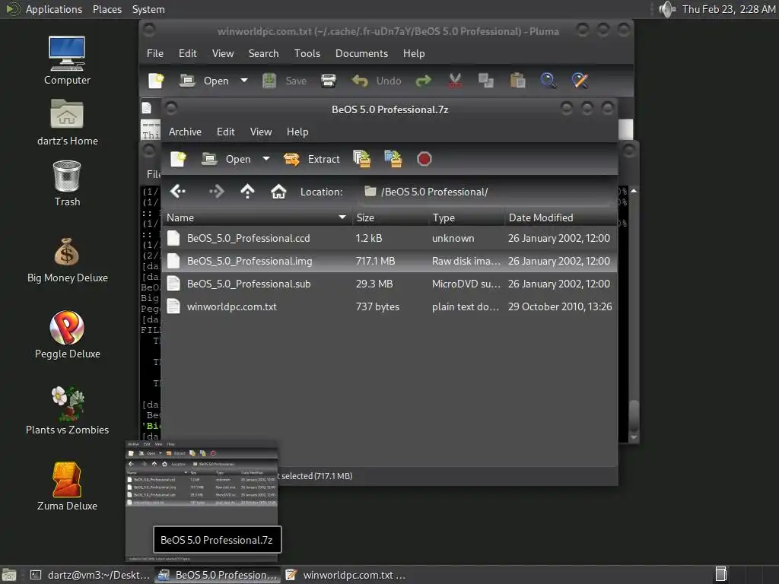The width and height of the screenshot is (779, 584).
Task: Select BeOS_5.0_Professional.sub file
Action: (x=389, y=284)
